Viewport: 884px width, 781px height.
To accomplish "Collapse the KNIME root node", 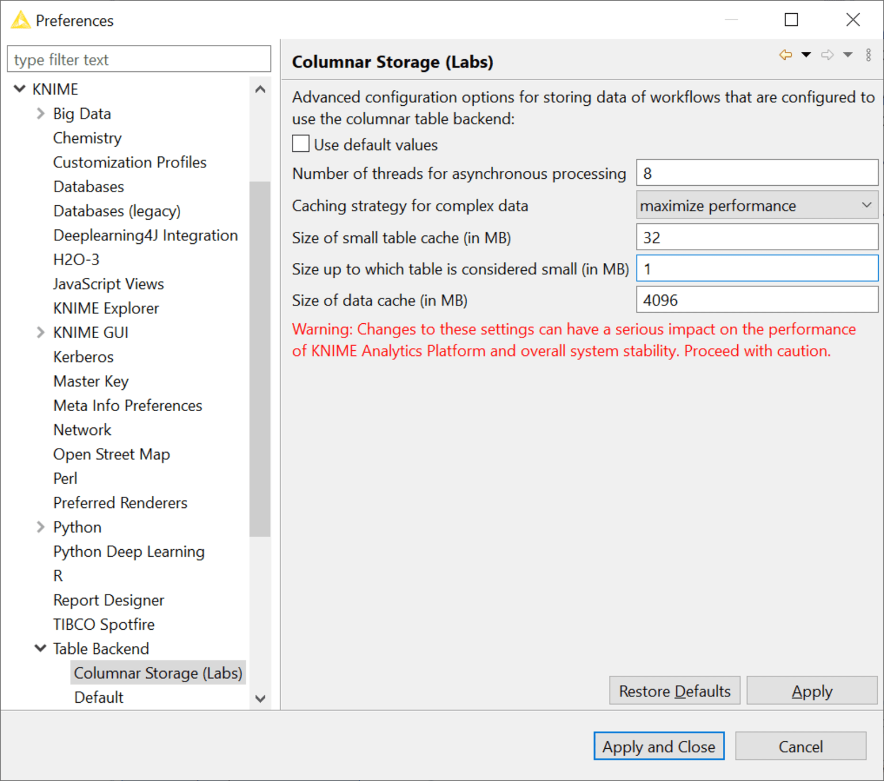I will tap(20, 89).
